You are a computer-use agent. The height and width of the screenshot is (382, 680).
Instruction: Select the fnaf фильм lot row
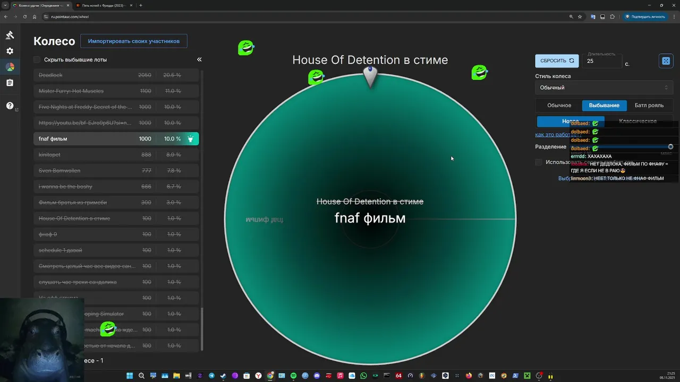click(116, 138)
